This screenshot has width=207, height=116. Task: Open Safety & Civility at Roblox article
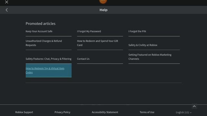[143, 45]
